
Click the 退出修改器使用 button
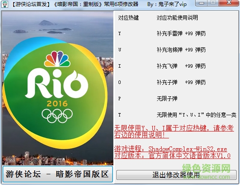[x=176, y=175]
